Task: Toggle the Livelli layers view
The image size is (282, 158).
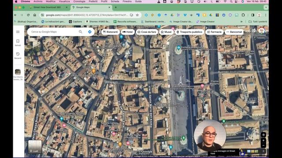Action: pyautogui.click(x=35, y=147)
